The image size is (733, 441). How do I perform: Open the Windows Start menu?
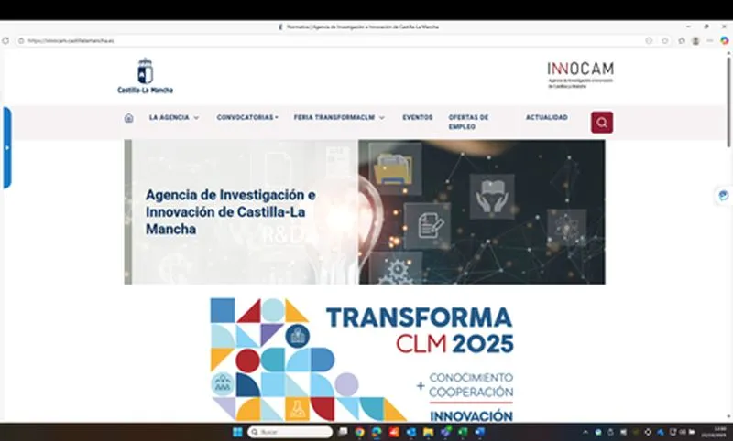[237, 432]
